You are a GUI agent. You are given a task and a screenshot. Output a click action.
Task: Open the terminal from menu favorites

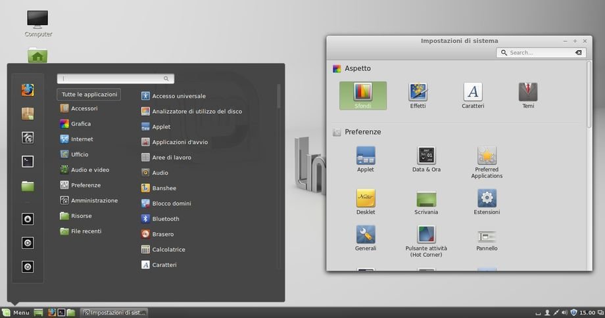click(27, 161)
